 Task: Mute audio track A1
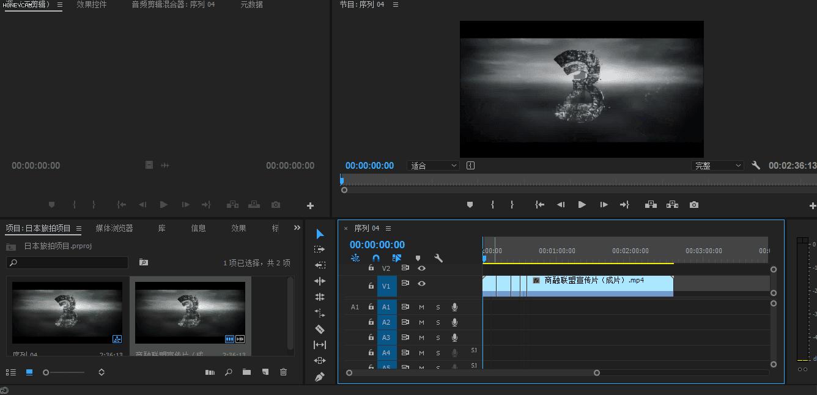[421, 307]
